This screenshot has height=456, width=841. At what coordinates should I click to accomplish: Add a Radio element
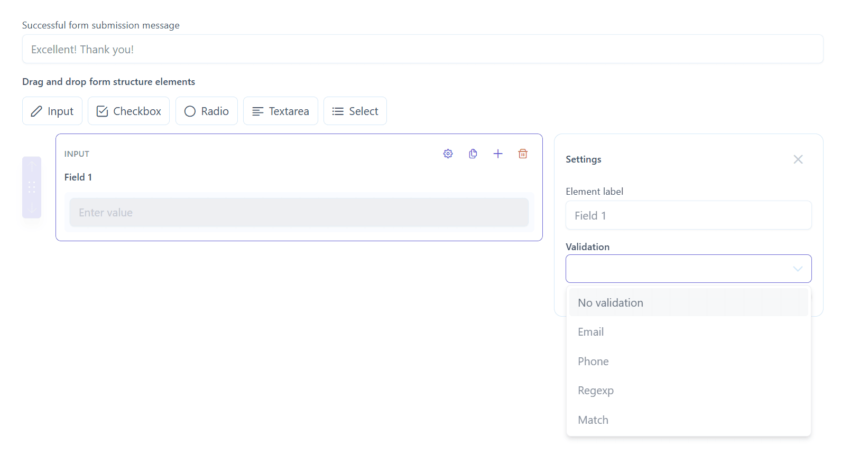[207, 111]
